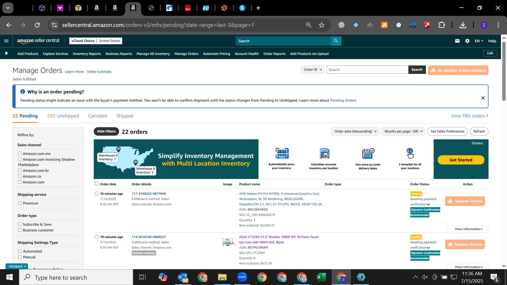Open Set Table Preferences

447,131
